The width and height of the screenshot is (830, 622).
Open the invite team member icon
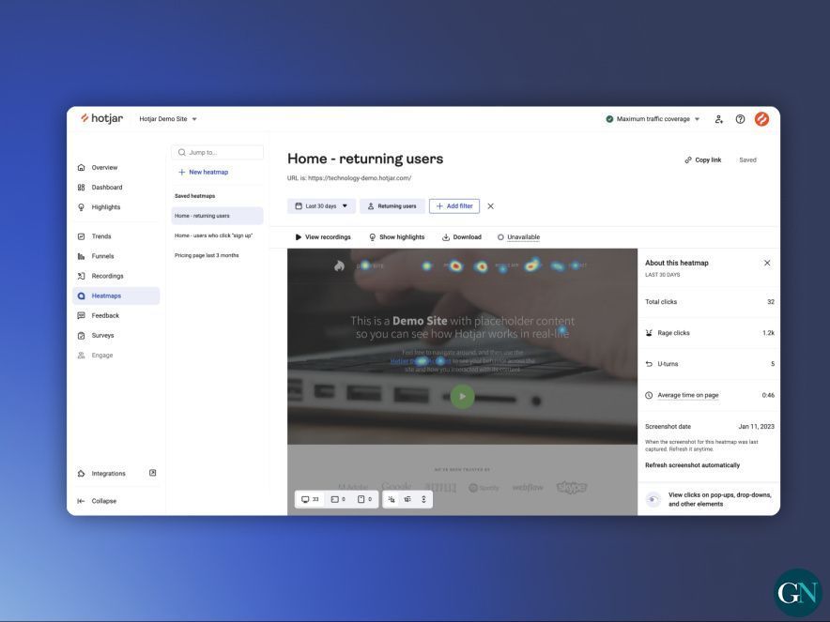(718, 119)
